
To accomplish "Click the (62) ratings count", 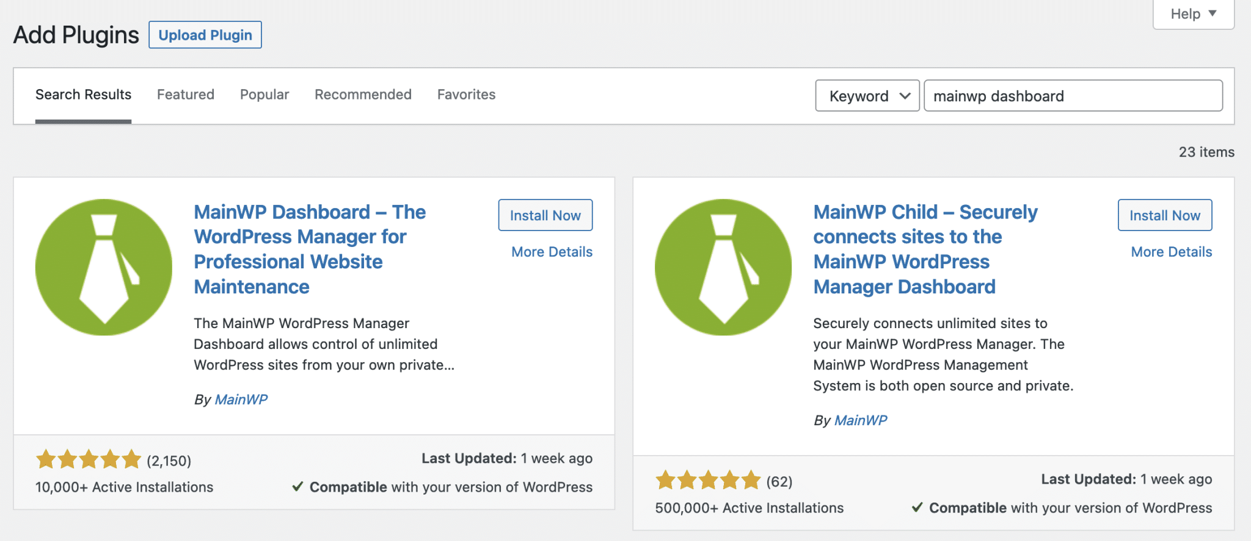I will click(779, 482).
